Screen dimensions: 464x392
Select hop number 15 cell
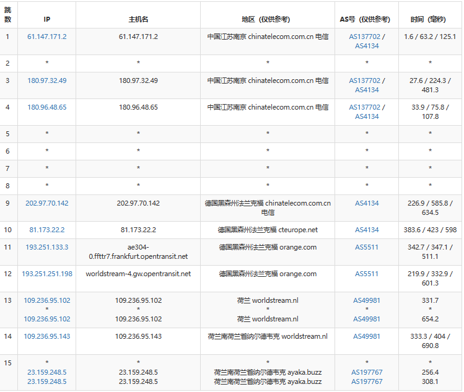click(8, 372)
